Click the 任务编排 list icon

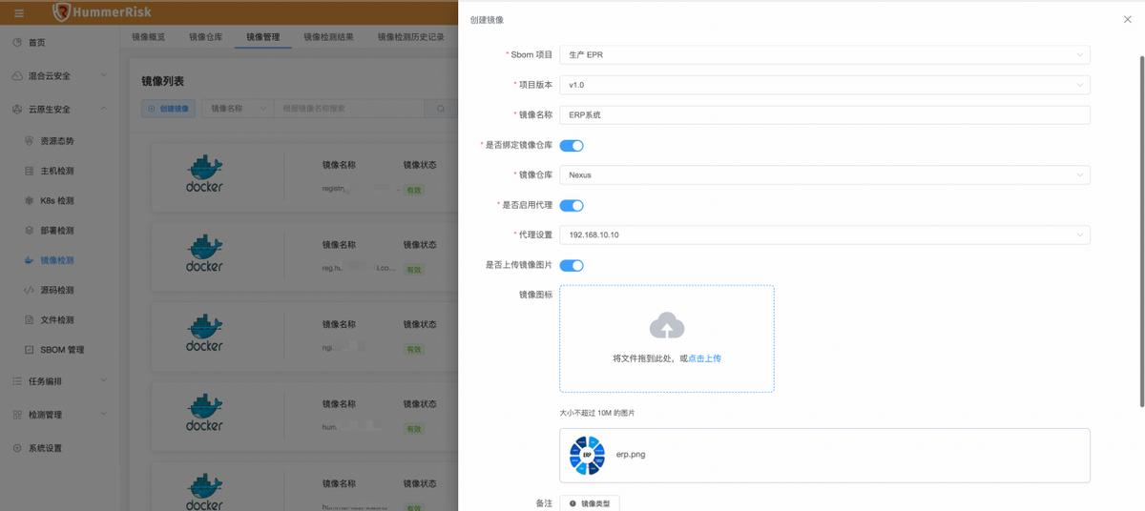(x=18, y=381)
